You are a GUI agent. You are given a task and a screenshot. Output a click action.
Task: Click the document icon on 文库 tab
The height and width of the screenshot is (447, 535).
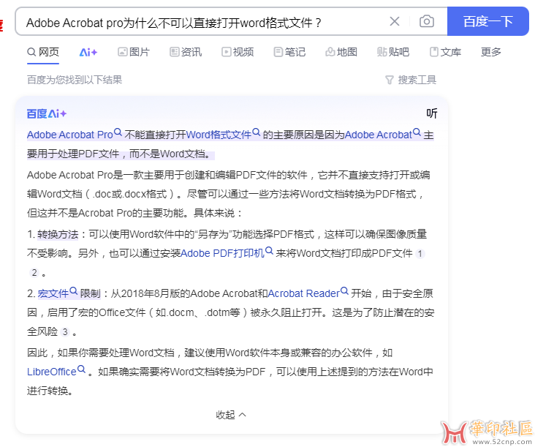coord(433,52)
